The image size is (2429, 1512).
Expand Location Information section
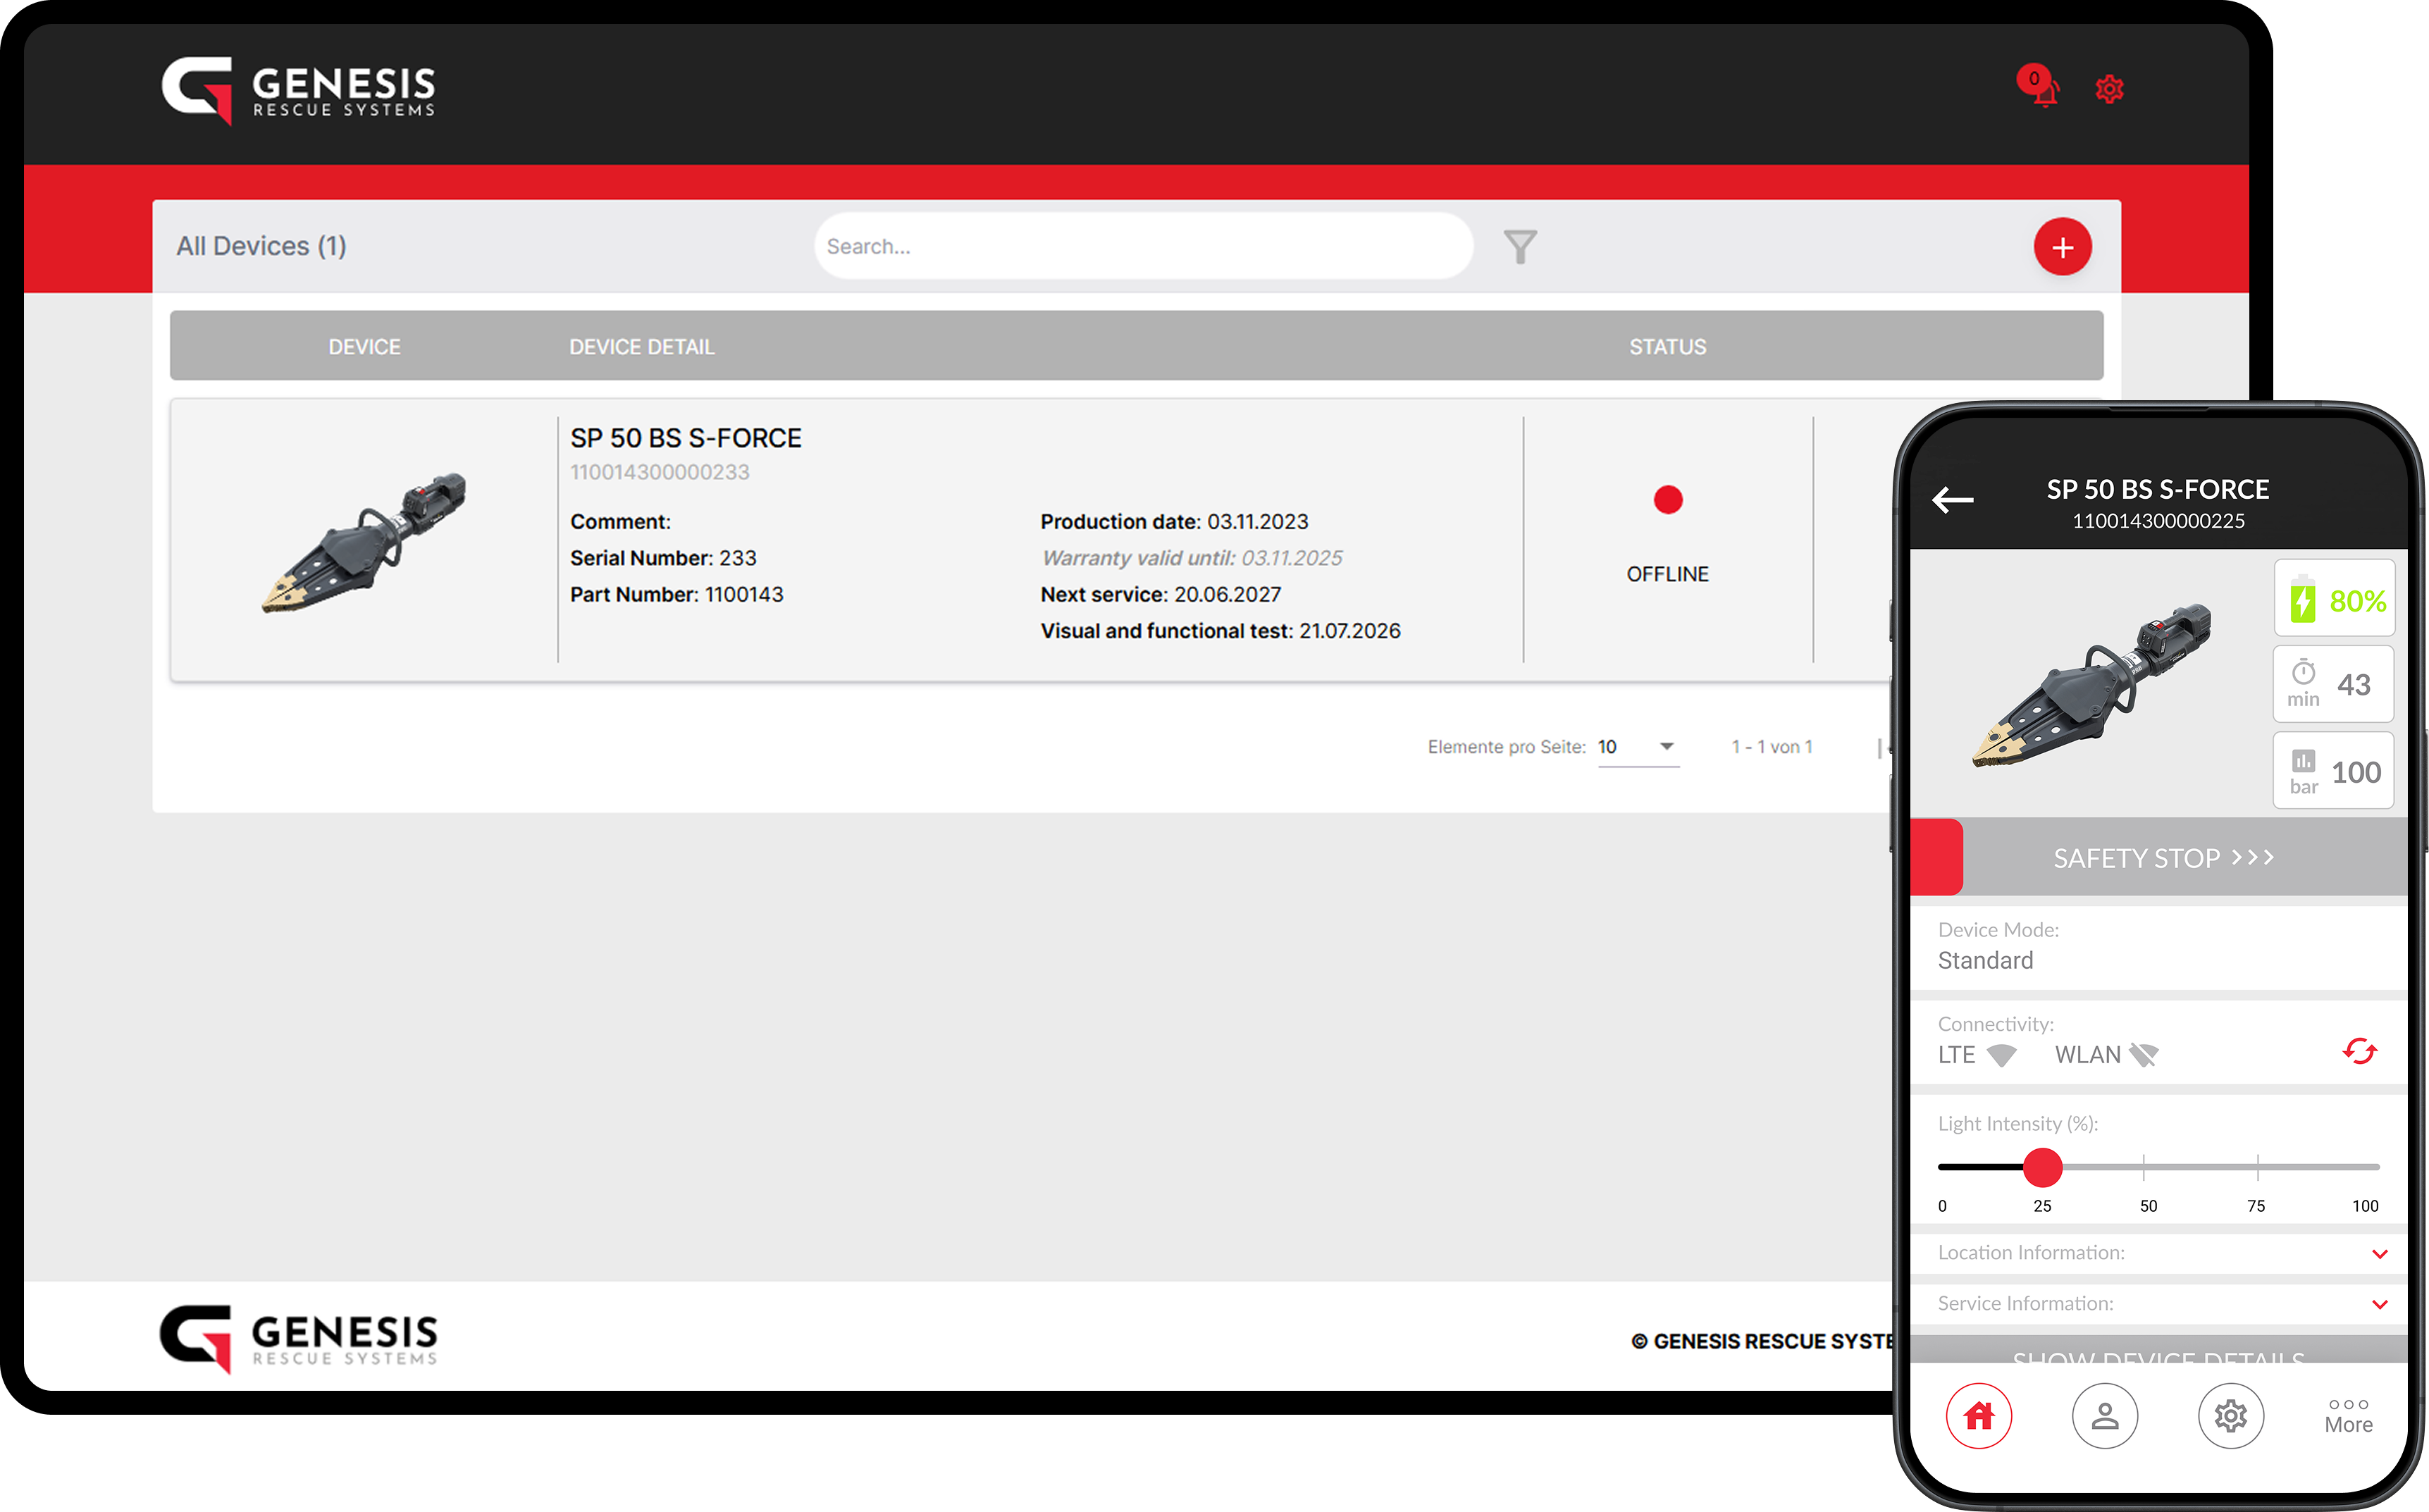click(2158, 1253)
